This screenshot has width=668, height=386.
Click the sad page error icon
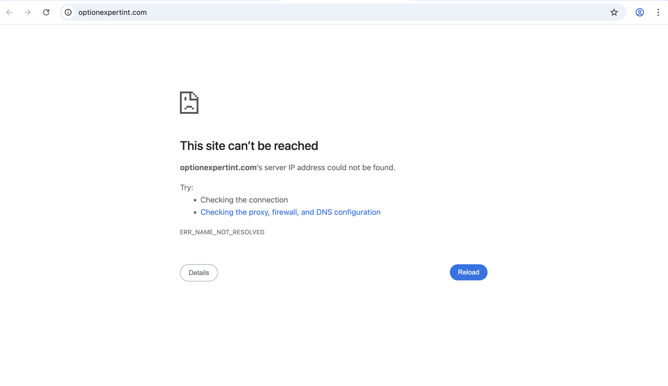pos(189,103)
